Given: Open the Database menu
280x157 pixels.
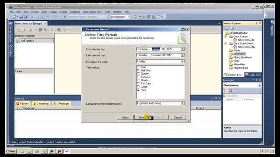Looking at the screenshot, I should click(75, 12).
